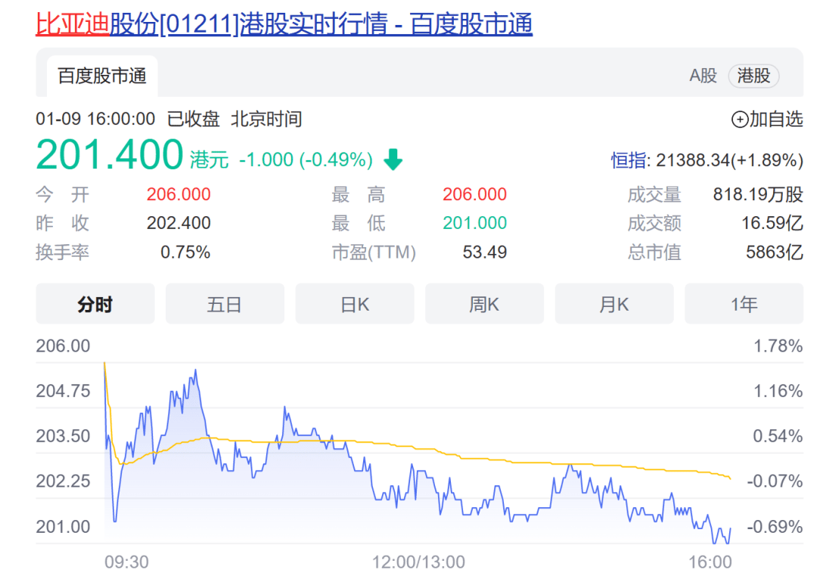Click the 市盈(TTM) label
The image size is (817, 573).
point(374,252)
